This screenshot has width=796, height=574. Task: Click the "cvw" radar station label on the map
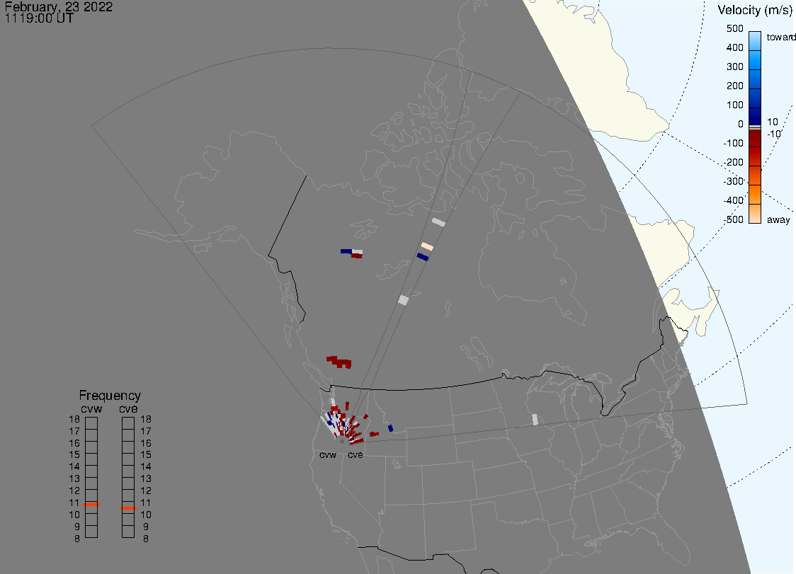(x=328, y=455)
